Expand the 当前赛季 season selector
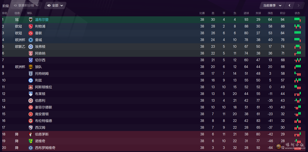Screen dimensions: 308x152 [272, 5]
